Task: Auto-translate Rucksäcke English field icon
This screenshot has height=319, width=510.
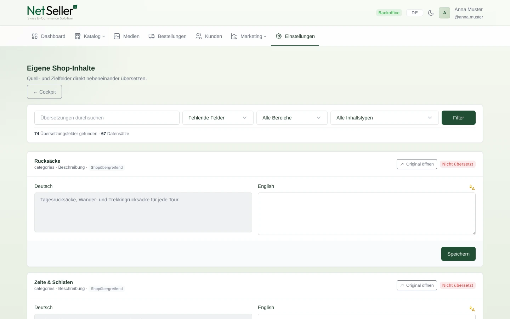Action: point(472,187)
